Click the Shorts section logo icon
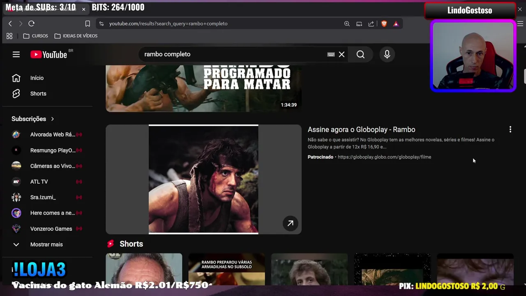Image resolution: width=526 pixels, height=296 pixels. pos(111,244)
